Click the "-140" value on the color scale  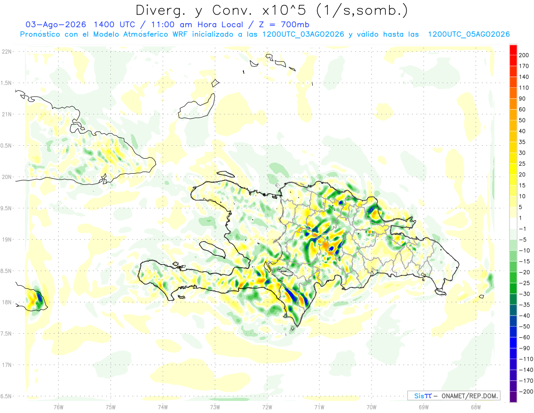tap(526, 370)
